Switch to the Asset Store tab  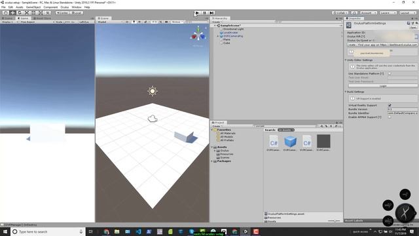(42, 18)
